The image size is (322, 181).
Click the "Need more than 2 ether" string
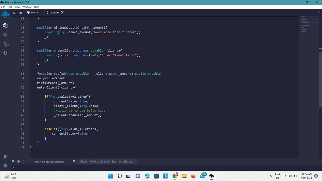[115, 32]
